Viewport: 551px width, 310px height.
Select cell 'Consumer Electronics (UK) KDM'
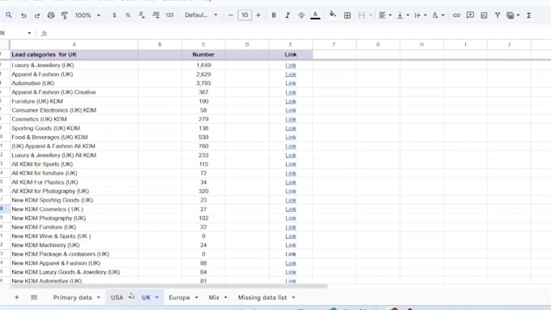pyautogui.click(x=75, y=110)
